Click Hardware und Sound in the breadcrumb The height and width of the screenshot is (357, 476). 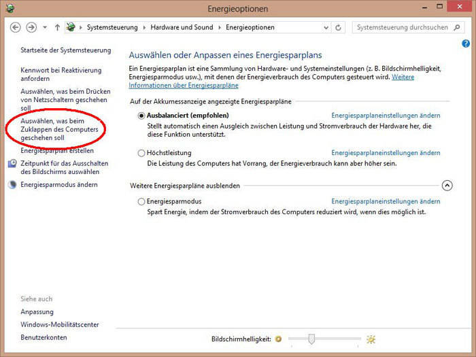pyautogui.click(x=182, y=27)
